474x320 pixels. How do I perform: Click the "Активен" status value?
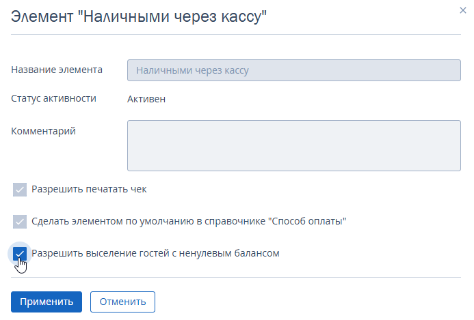click(x=146, y=99)
